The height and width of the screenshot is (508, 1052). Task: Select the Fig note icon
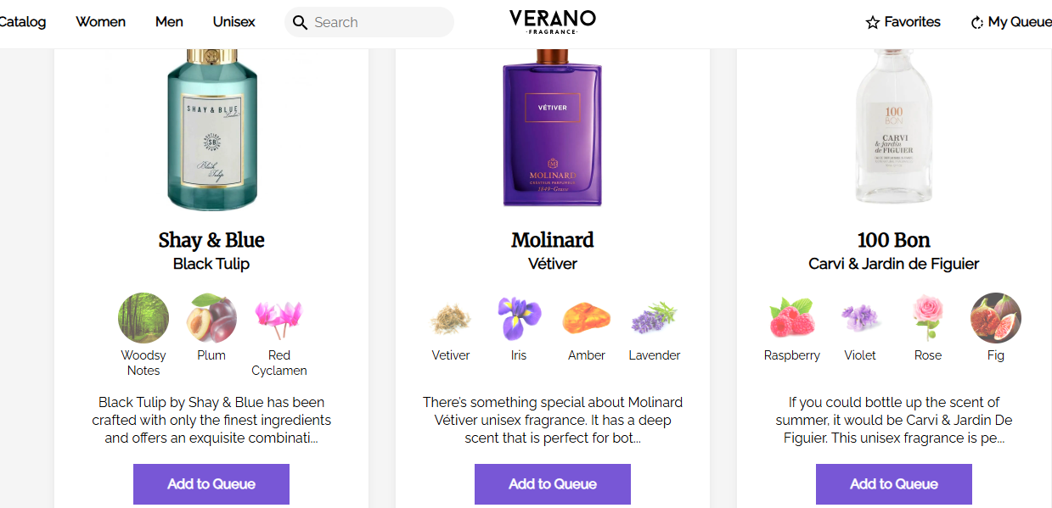tap(996, 319)
